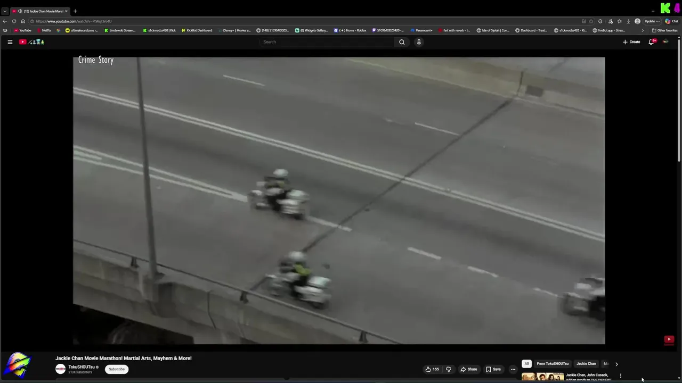The image size is (682, 383).
Task: Open TokuSHOUTsu channel avatar
Action: [61, 369]
